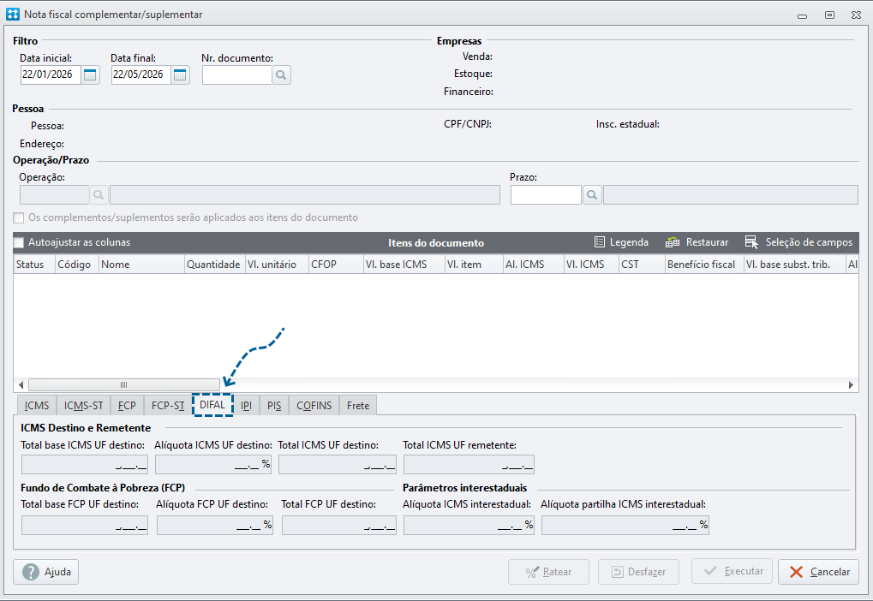Click Restaurar in the items header
Screen dimensions: 873x601
(697, 242)
